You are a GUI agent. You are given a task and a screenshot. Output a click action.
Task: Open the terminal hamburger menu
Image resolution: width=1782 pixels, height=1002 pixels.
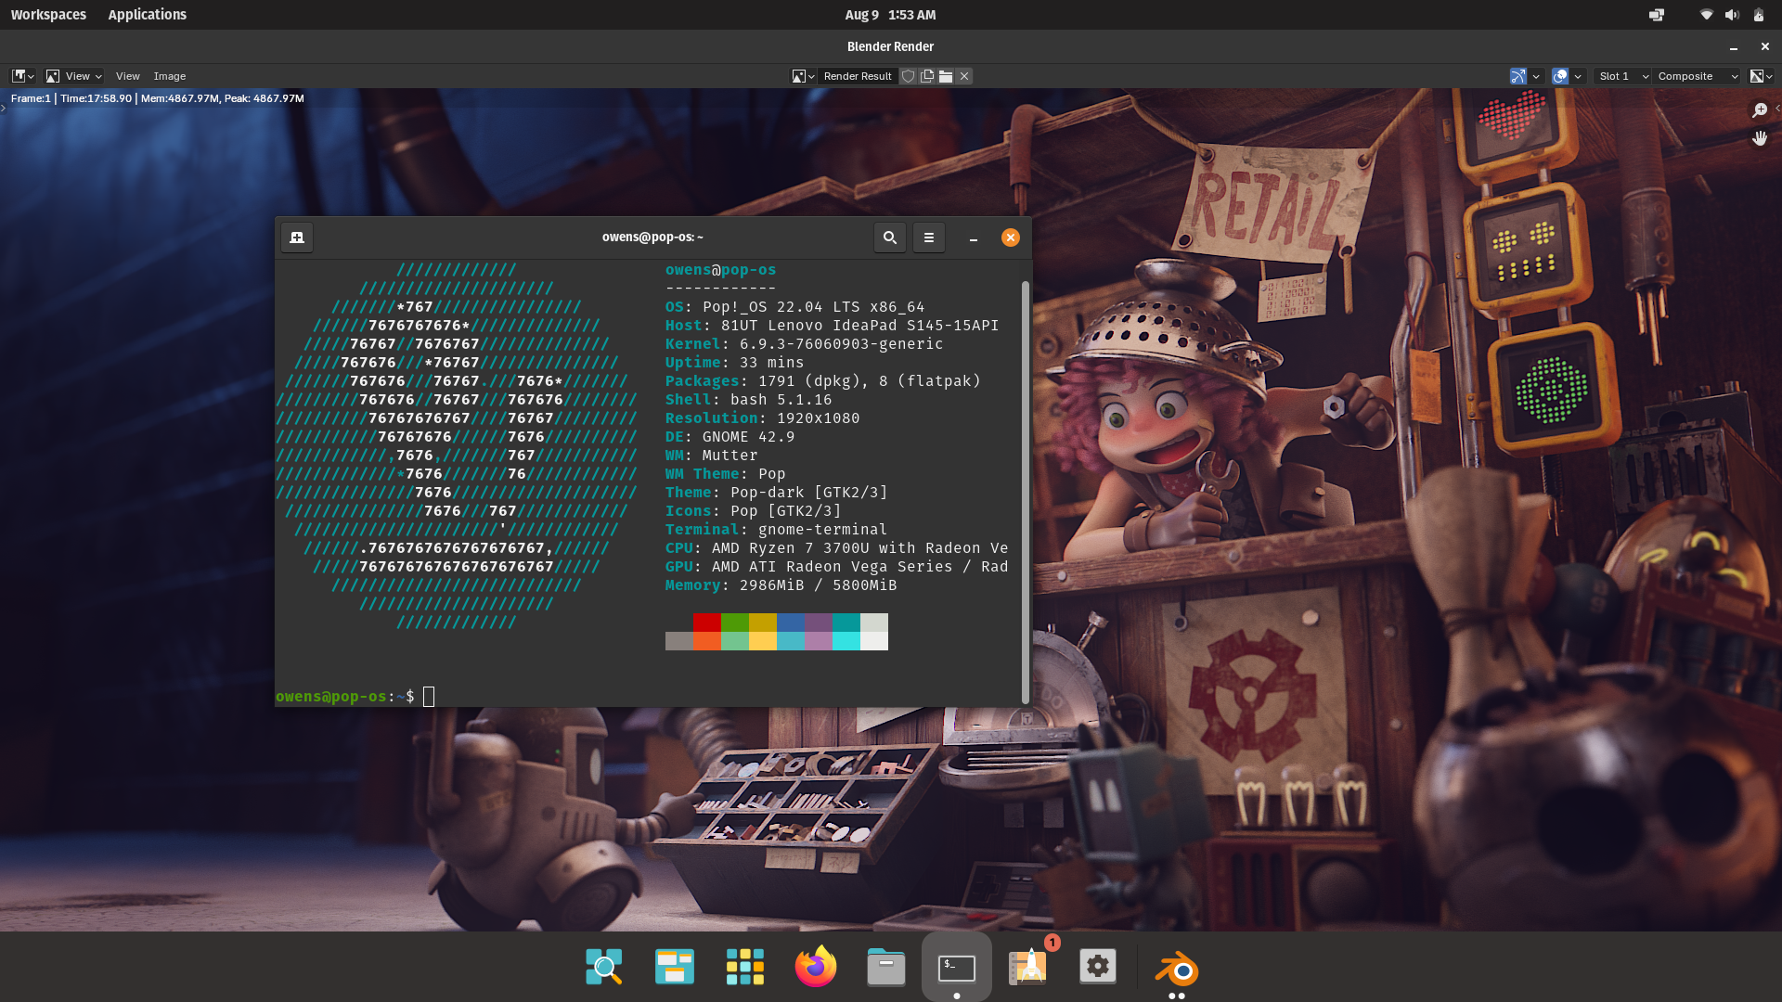click(x=928, y=238)
